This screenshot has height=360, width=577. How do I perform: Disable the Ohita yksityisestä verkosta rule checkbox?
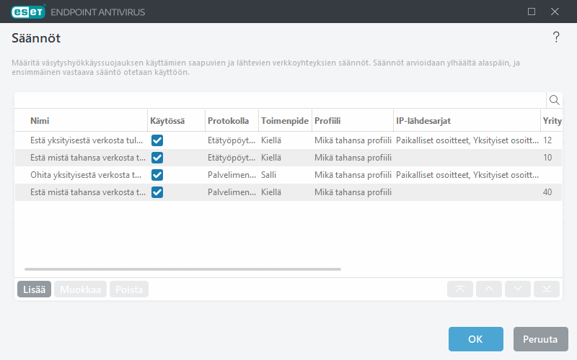click(x=157, y=175)
